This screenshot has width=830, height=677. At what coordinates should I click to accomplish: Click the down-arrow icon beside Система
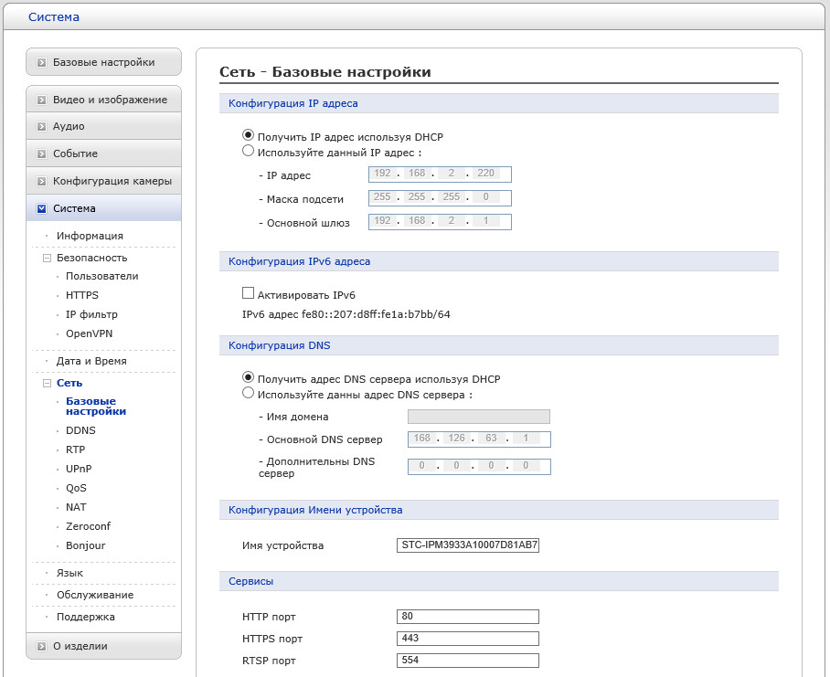[x=41, y=208]
